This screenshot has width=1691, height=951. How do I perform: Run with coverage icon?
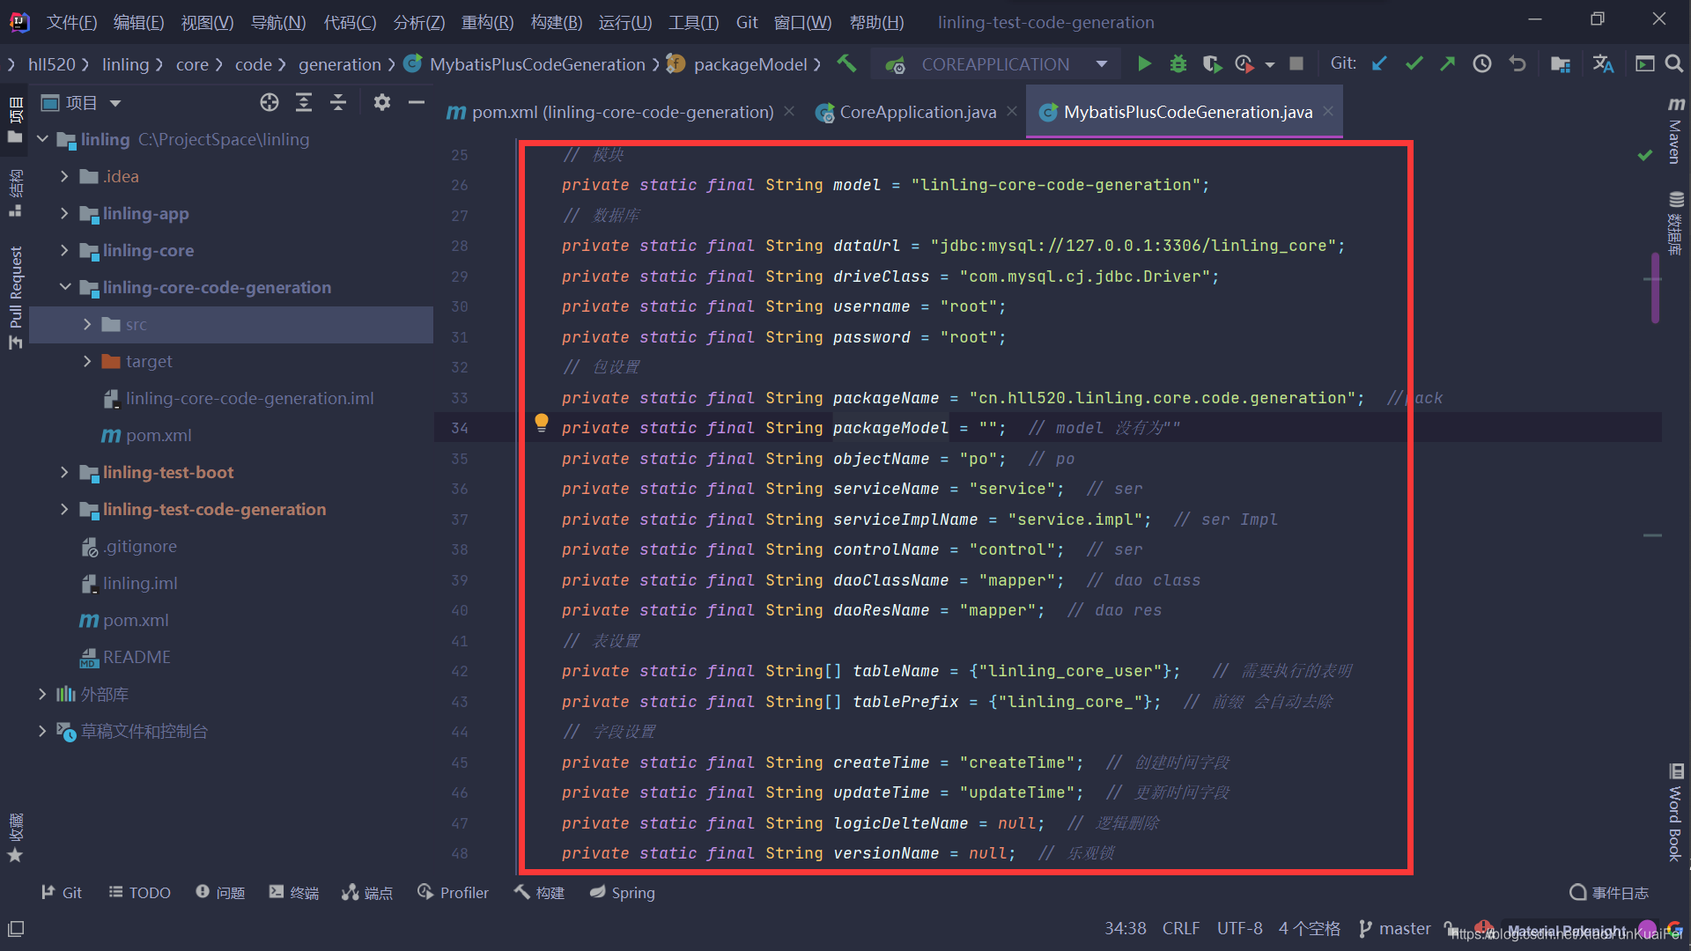1212,64
